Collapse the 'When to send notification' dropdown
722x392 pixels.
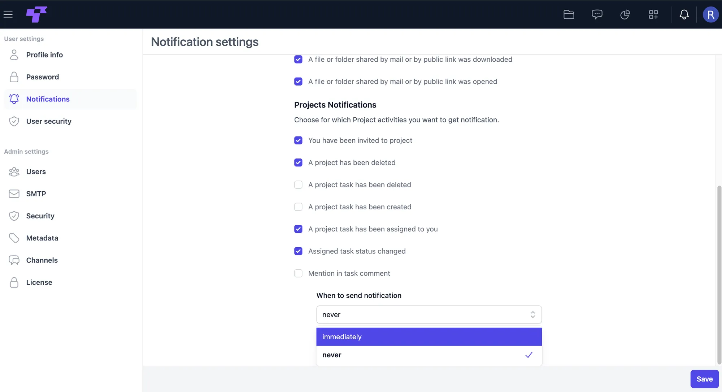click(x=429, y=315)
